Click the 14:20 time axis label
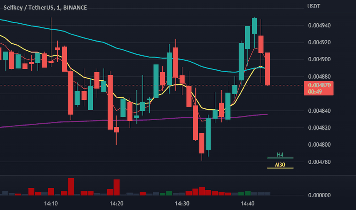 (x=117, y=204)
